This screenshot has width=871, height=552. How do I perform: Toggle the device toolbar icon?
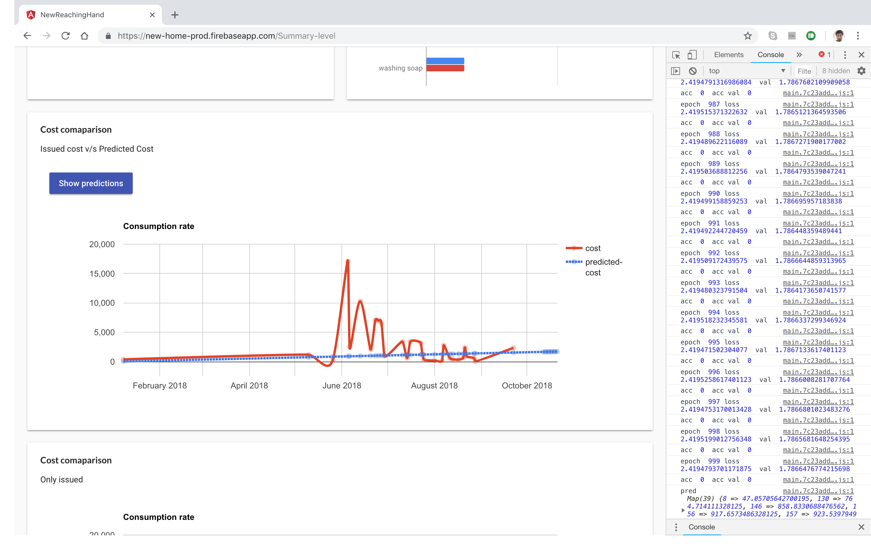tap(692, 55)
